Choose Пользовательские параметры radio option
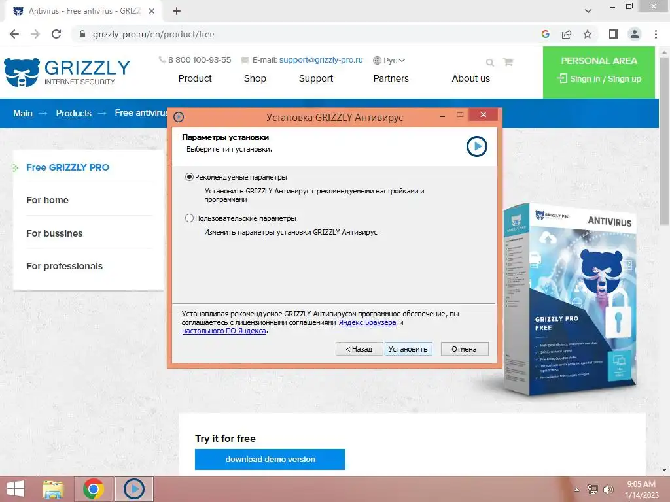670x502 pixels. click(x=189, y=218)
